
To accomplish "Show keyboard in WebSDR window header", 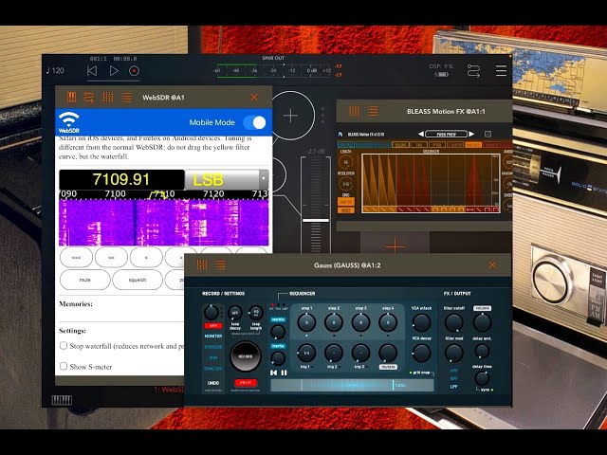I will pos(71,97).
